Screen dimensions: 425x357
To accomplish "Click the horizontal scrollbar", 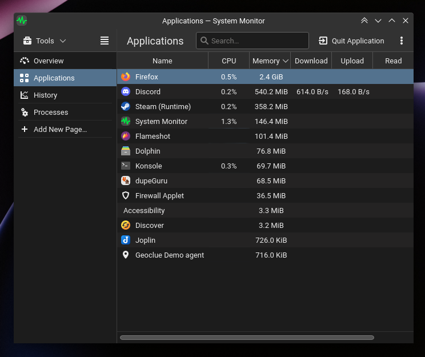I will pos(247,338).
